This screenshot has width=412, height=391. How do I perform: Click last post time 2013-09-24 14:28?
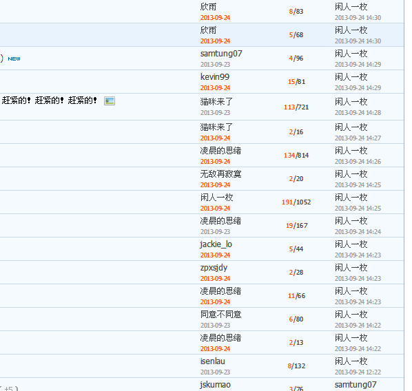[x=358, y=113]
